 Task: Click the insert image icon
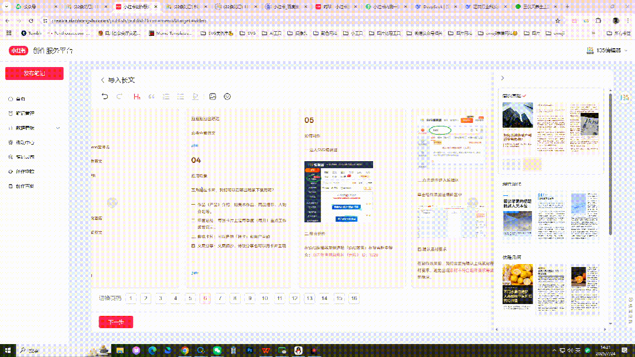[x=213, y=96]
